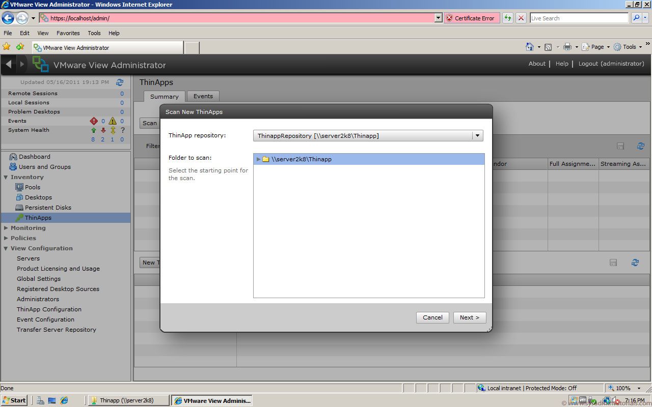The width and height of the screenshot is (652, 407).
Task: Collapse the View Configuration section
Action: [x=6, y=248]
